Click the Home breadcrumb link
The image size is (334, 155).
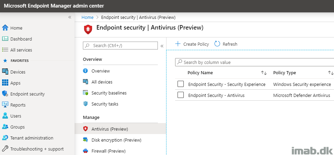point(87,18)
